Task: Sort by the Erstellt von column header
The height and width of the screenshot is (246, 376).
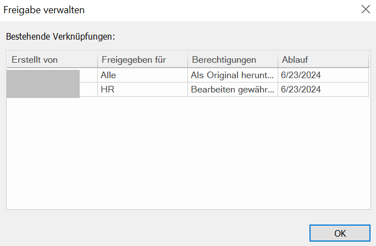Action: pyautogui.click(x=52, y=59)
